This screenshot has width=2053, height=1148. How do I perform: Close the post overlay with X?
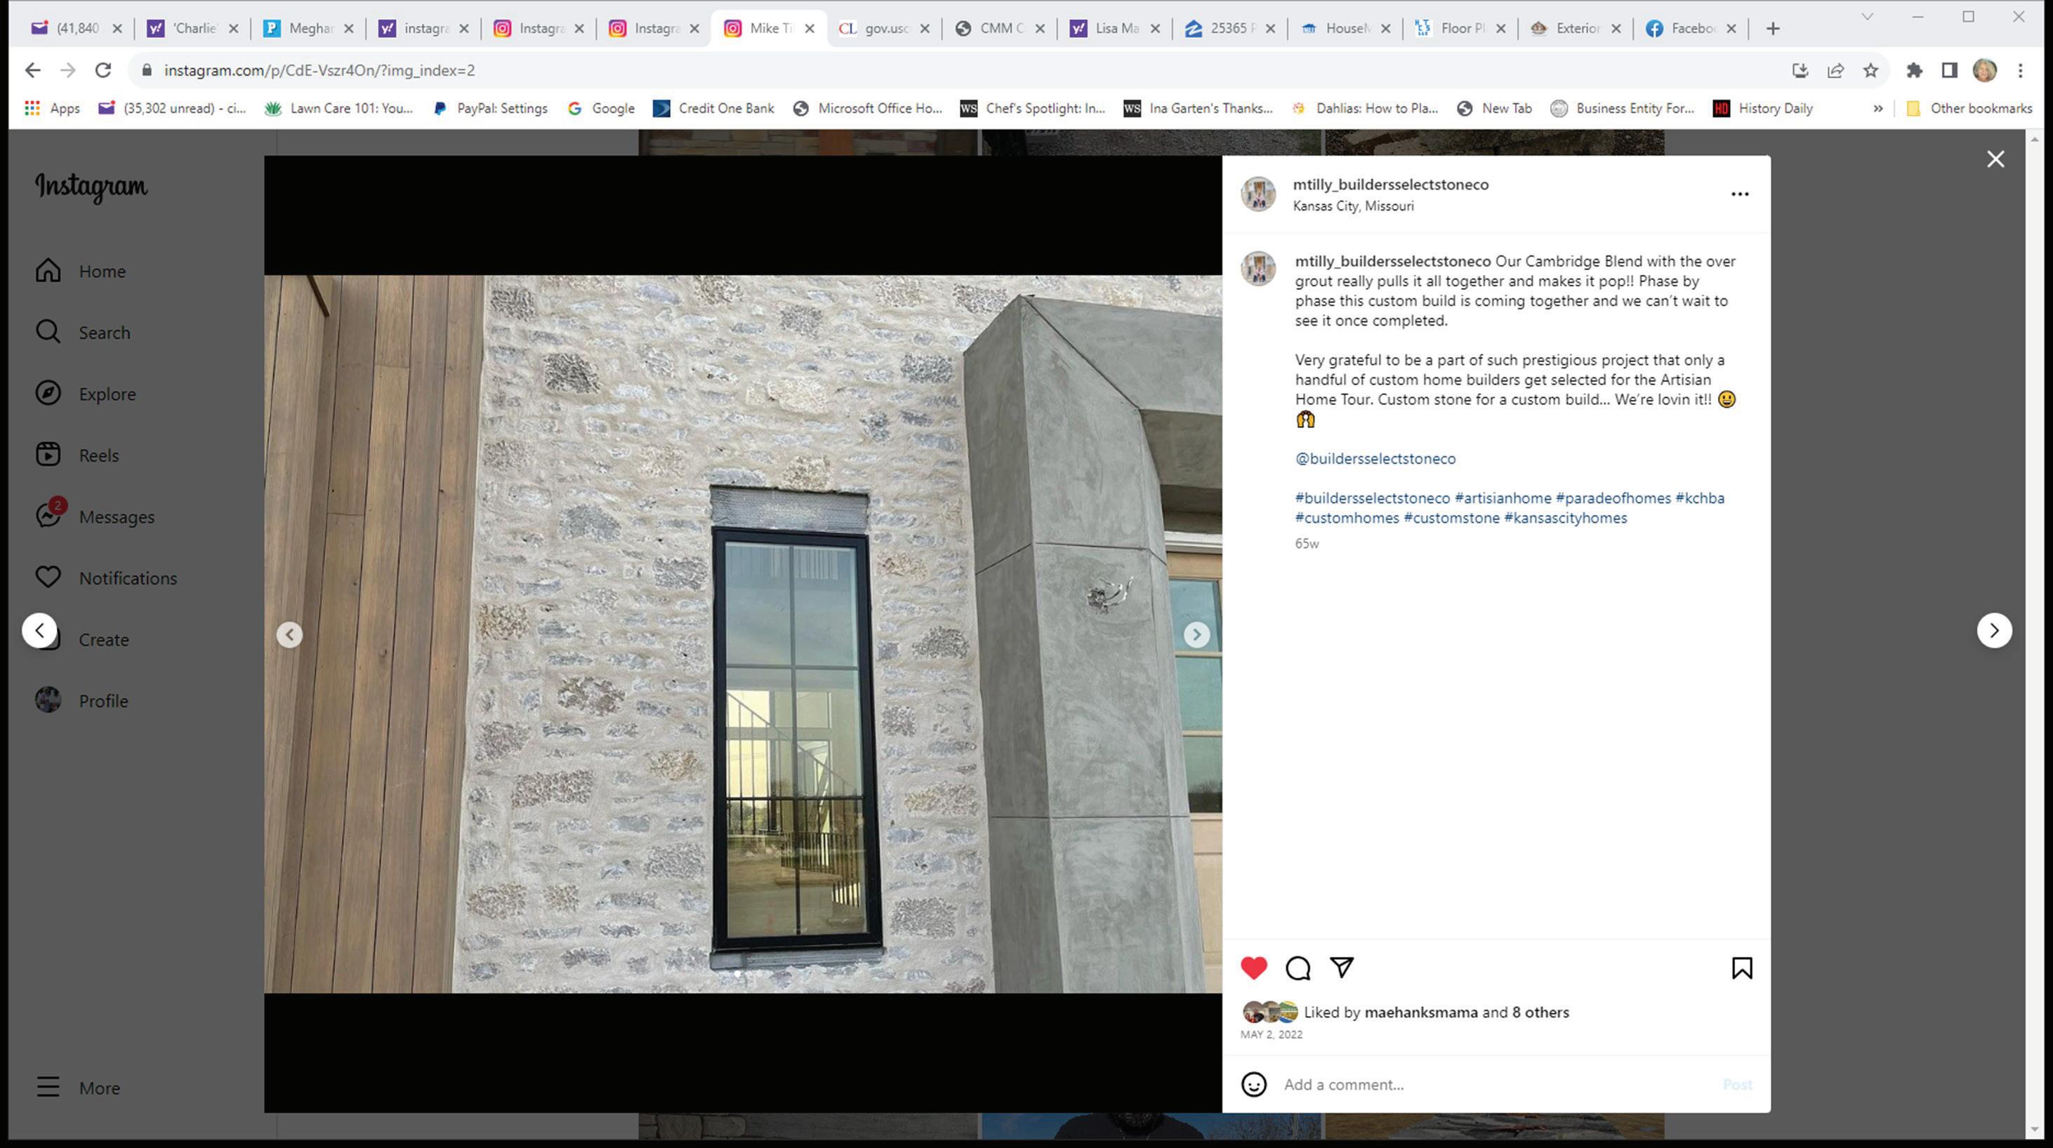1995,159
